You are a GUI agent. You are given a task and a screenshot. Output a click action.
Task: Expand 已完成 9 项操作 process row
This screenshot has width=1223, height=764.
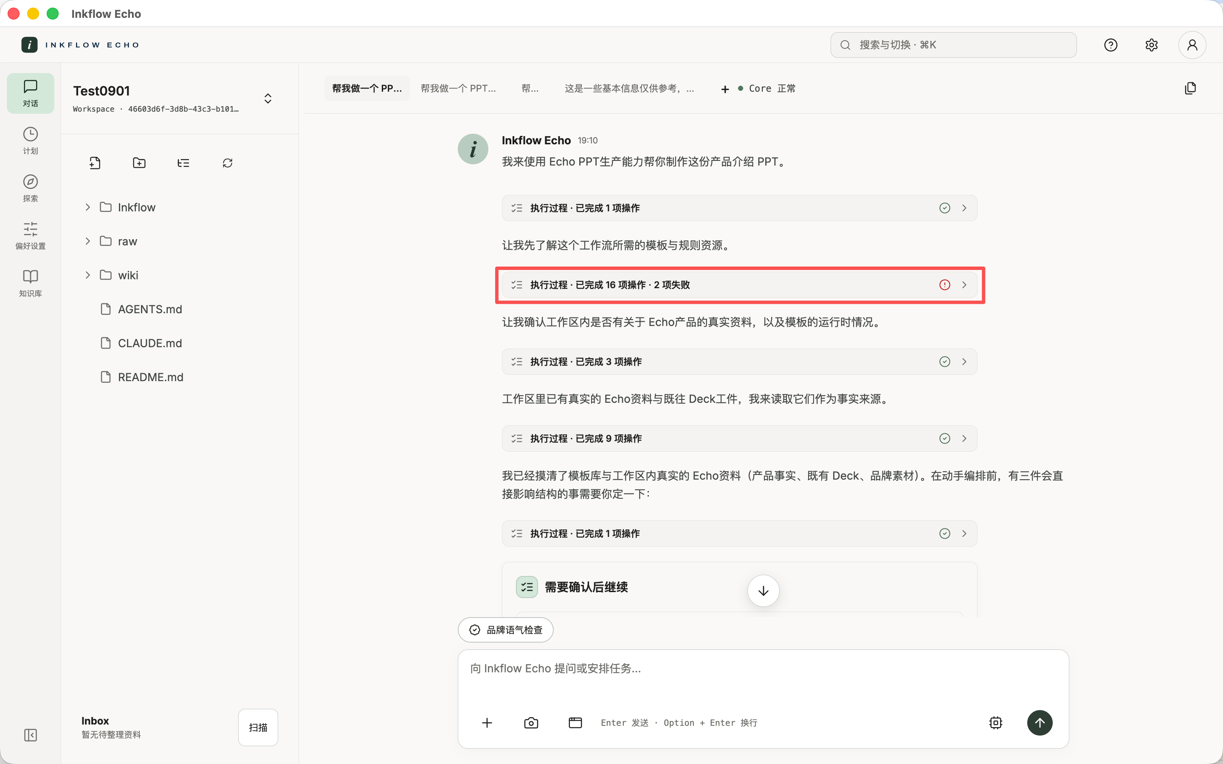pos(739,438)
